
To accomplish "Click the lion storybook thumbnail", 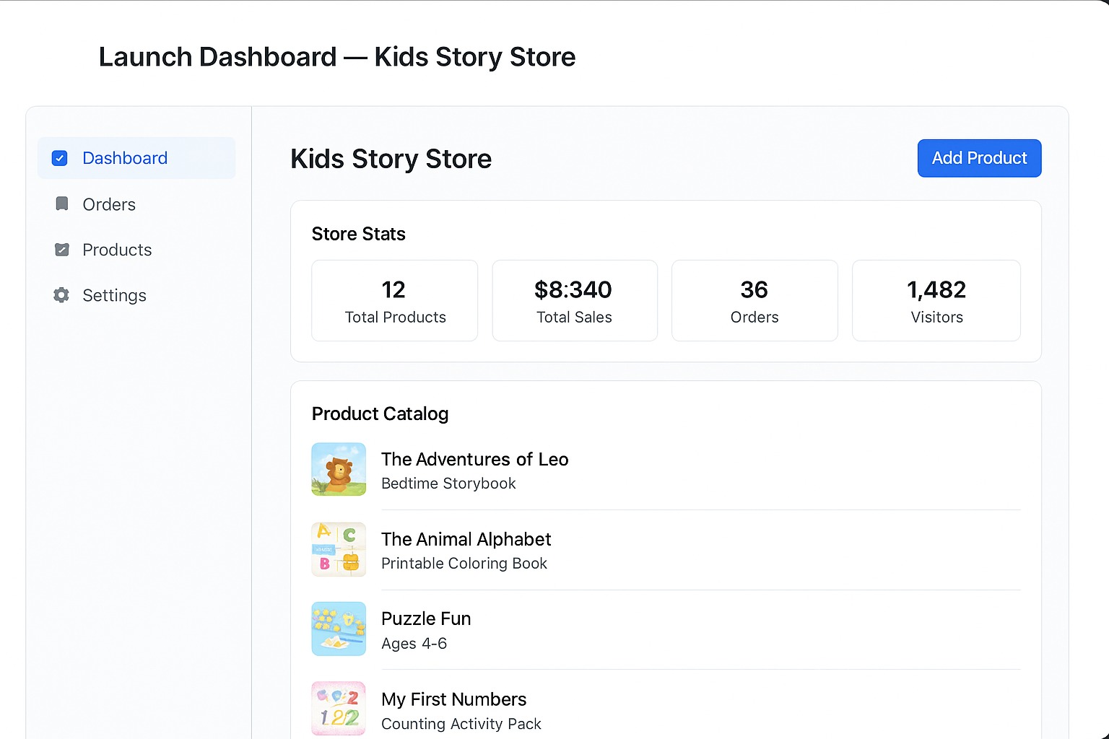I will point(339,469).
